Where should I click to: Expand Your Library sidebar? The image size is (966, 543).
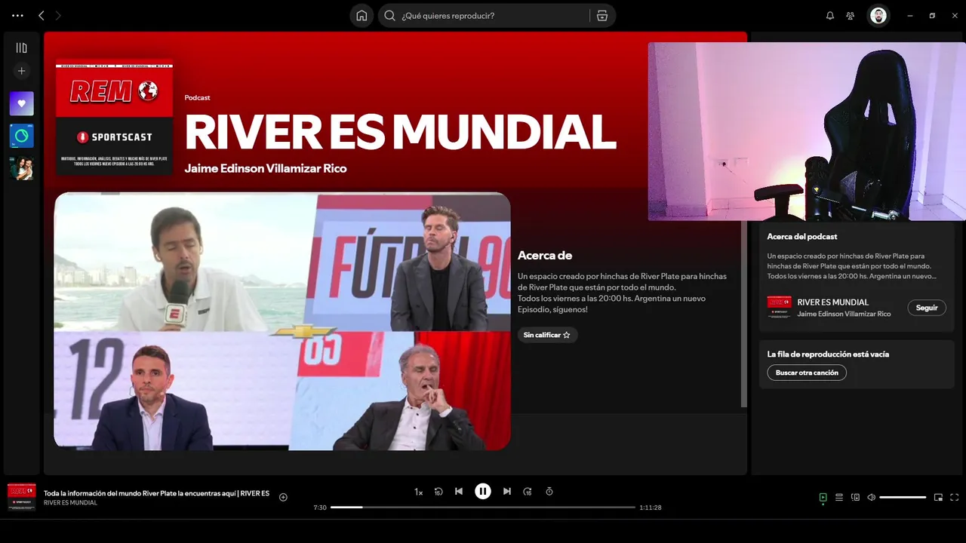[22, 48]
